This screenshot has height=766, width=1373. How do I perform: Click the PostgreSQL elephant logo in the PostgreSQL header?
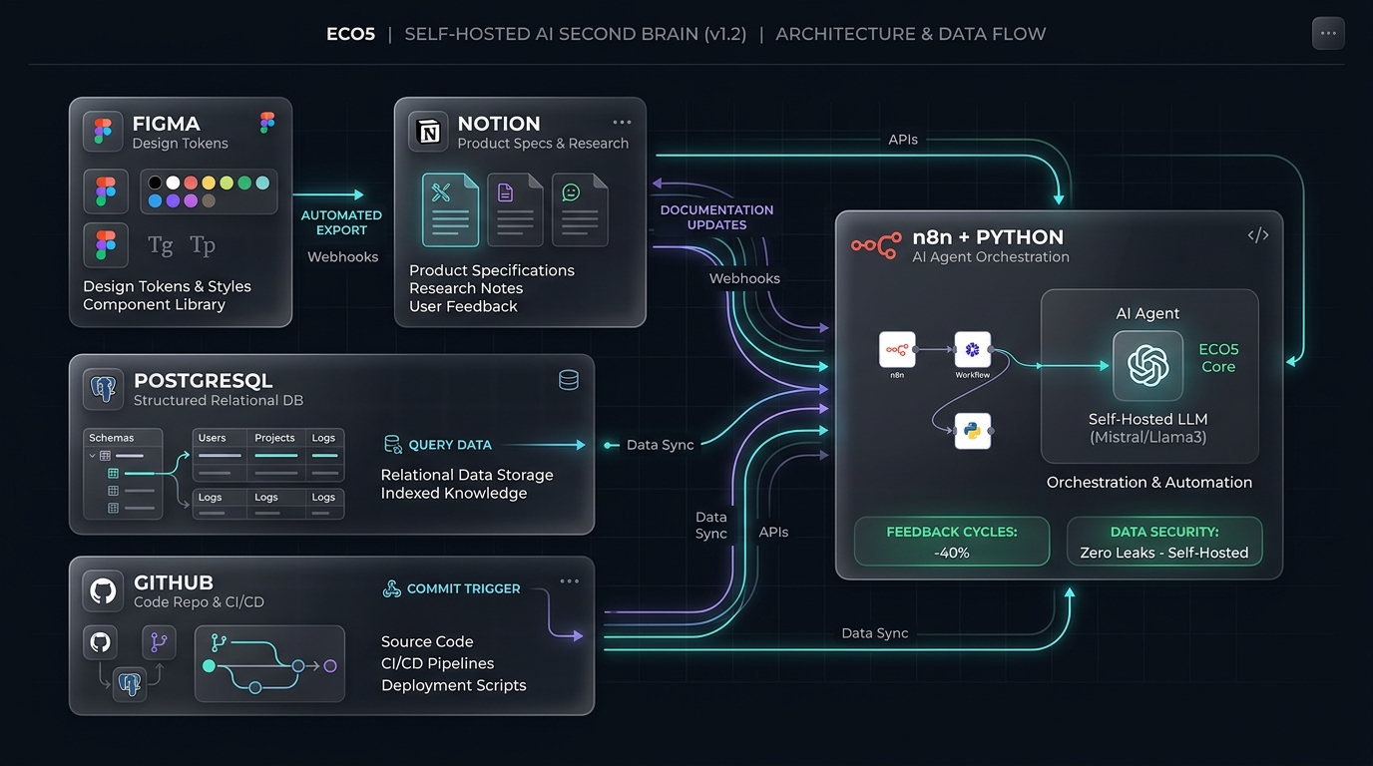click(103, 389)
